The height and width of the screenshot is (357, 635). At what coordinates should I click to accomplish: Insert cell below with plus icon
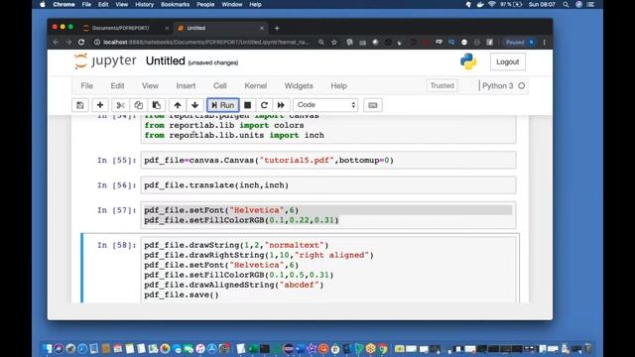[100, 105]
